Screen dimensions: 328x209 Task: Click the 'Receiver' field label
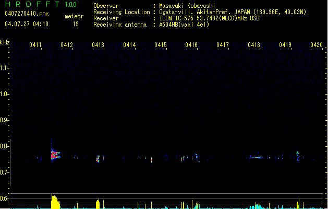pyautogui.click(x=106, y=18)
